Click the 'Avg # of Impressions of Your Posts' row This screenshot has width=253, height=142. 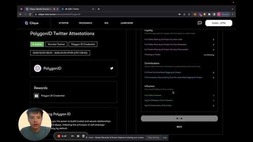[179, 105]
